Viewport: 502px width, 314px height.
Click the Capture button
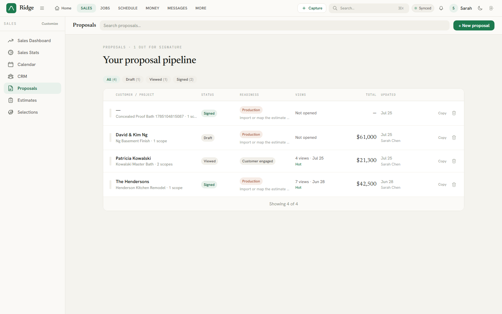[x=312, y=8]
